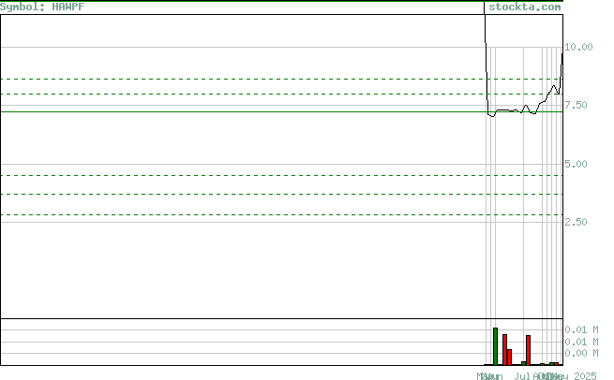Click the stockta.com watermark text
The width and height of the screenshot is (614, 380).
tap(524, 7)
